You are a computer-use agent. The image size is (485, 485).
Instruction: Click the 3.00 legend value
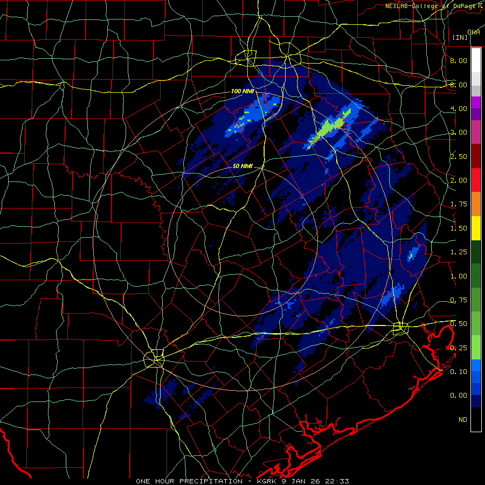point(459,133)
